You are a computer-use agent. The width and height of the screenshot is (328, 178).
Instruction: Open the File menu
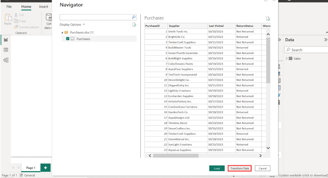click(x=9, y=7)
